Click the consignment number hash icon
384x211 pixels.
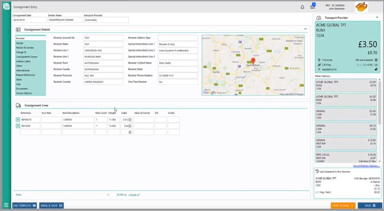coord(319,70)
